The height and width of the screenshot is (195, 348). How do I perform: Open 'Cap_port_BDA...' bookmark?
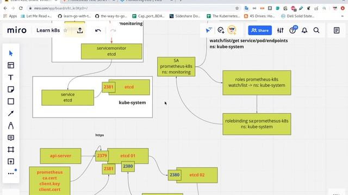[x=148, y=16]
